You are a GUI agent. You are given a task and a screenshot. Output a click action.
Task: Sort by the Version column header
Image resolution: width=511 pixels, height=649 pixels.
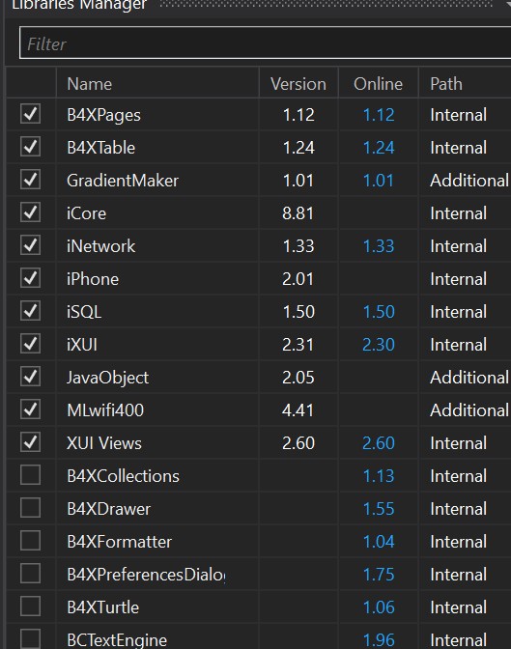coord(298,84)
